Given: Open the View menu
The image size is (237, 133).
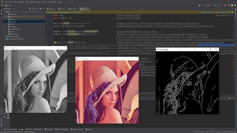Looking at the screenshot, I should [x=15, y=2].
